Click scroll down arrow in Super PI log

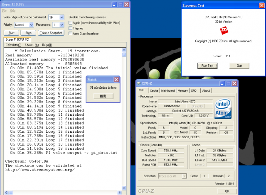click(124, 188)
